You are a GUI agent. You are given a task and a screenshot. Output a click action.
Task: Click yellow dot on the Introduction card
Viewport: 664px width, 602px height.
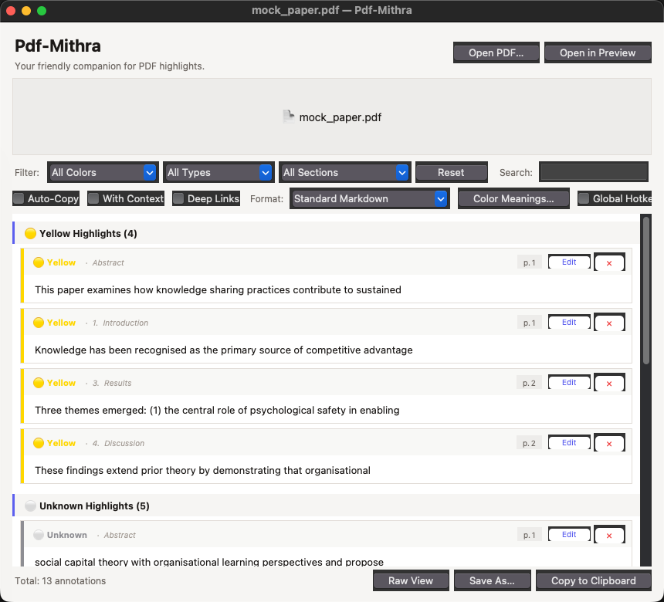click(x=39, y=323)
